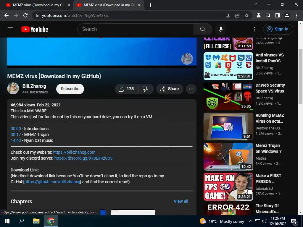The image size is (303, 227).
Task: Focus the YouTube Search field
Action: pyautogui.click(x=136, y=29)
